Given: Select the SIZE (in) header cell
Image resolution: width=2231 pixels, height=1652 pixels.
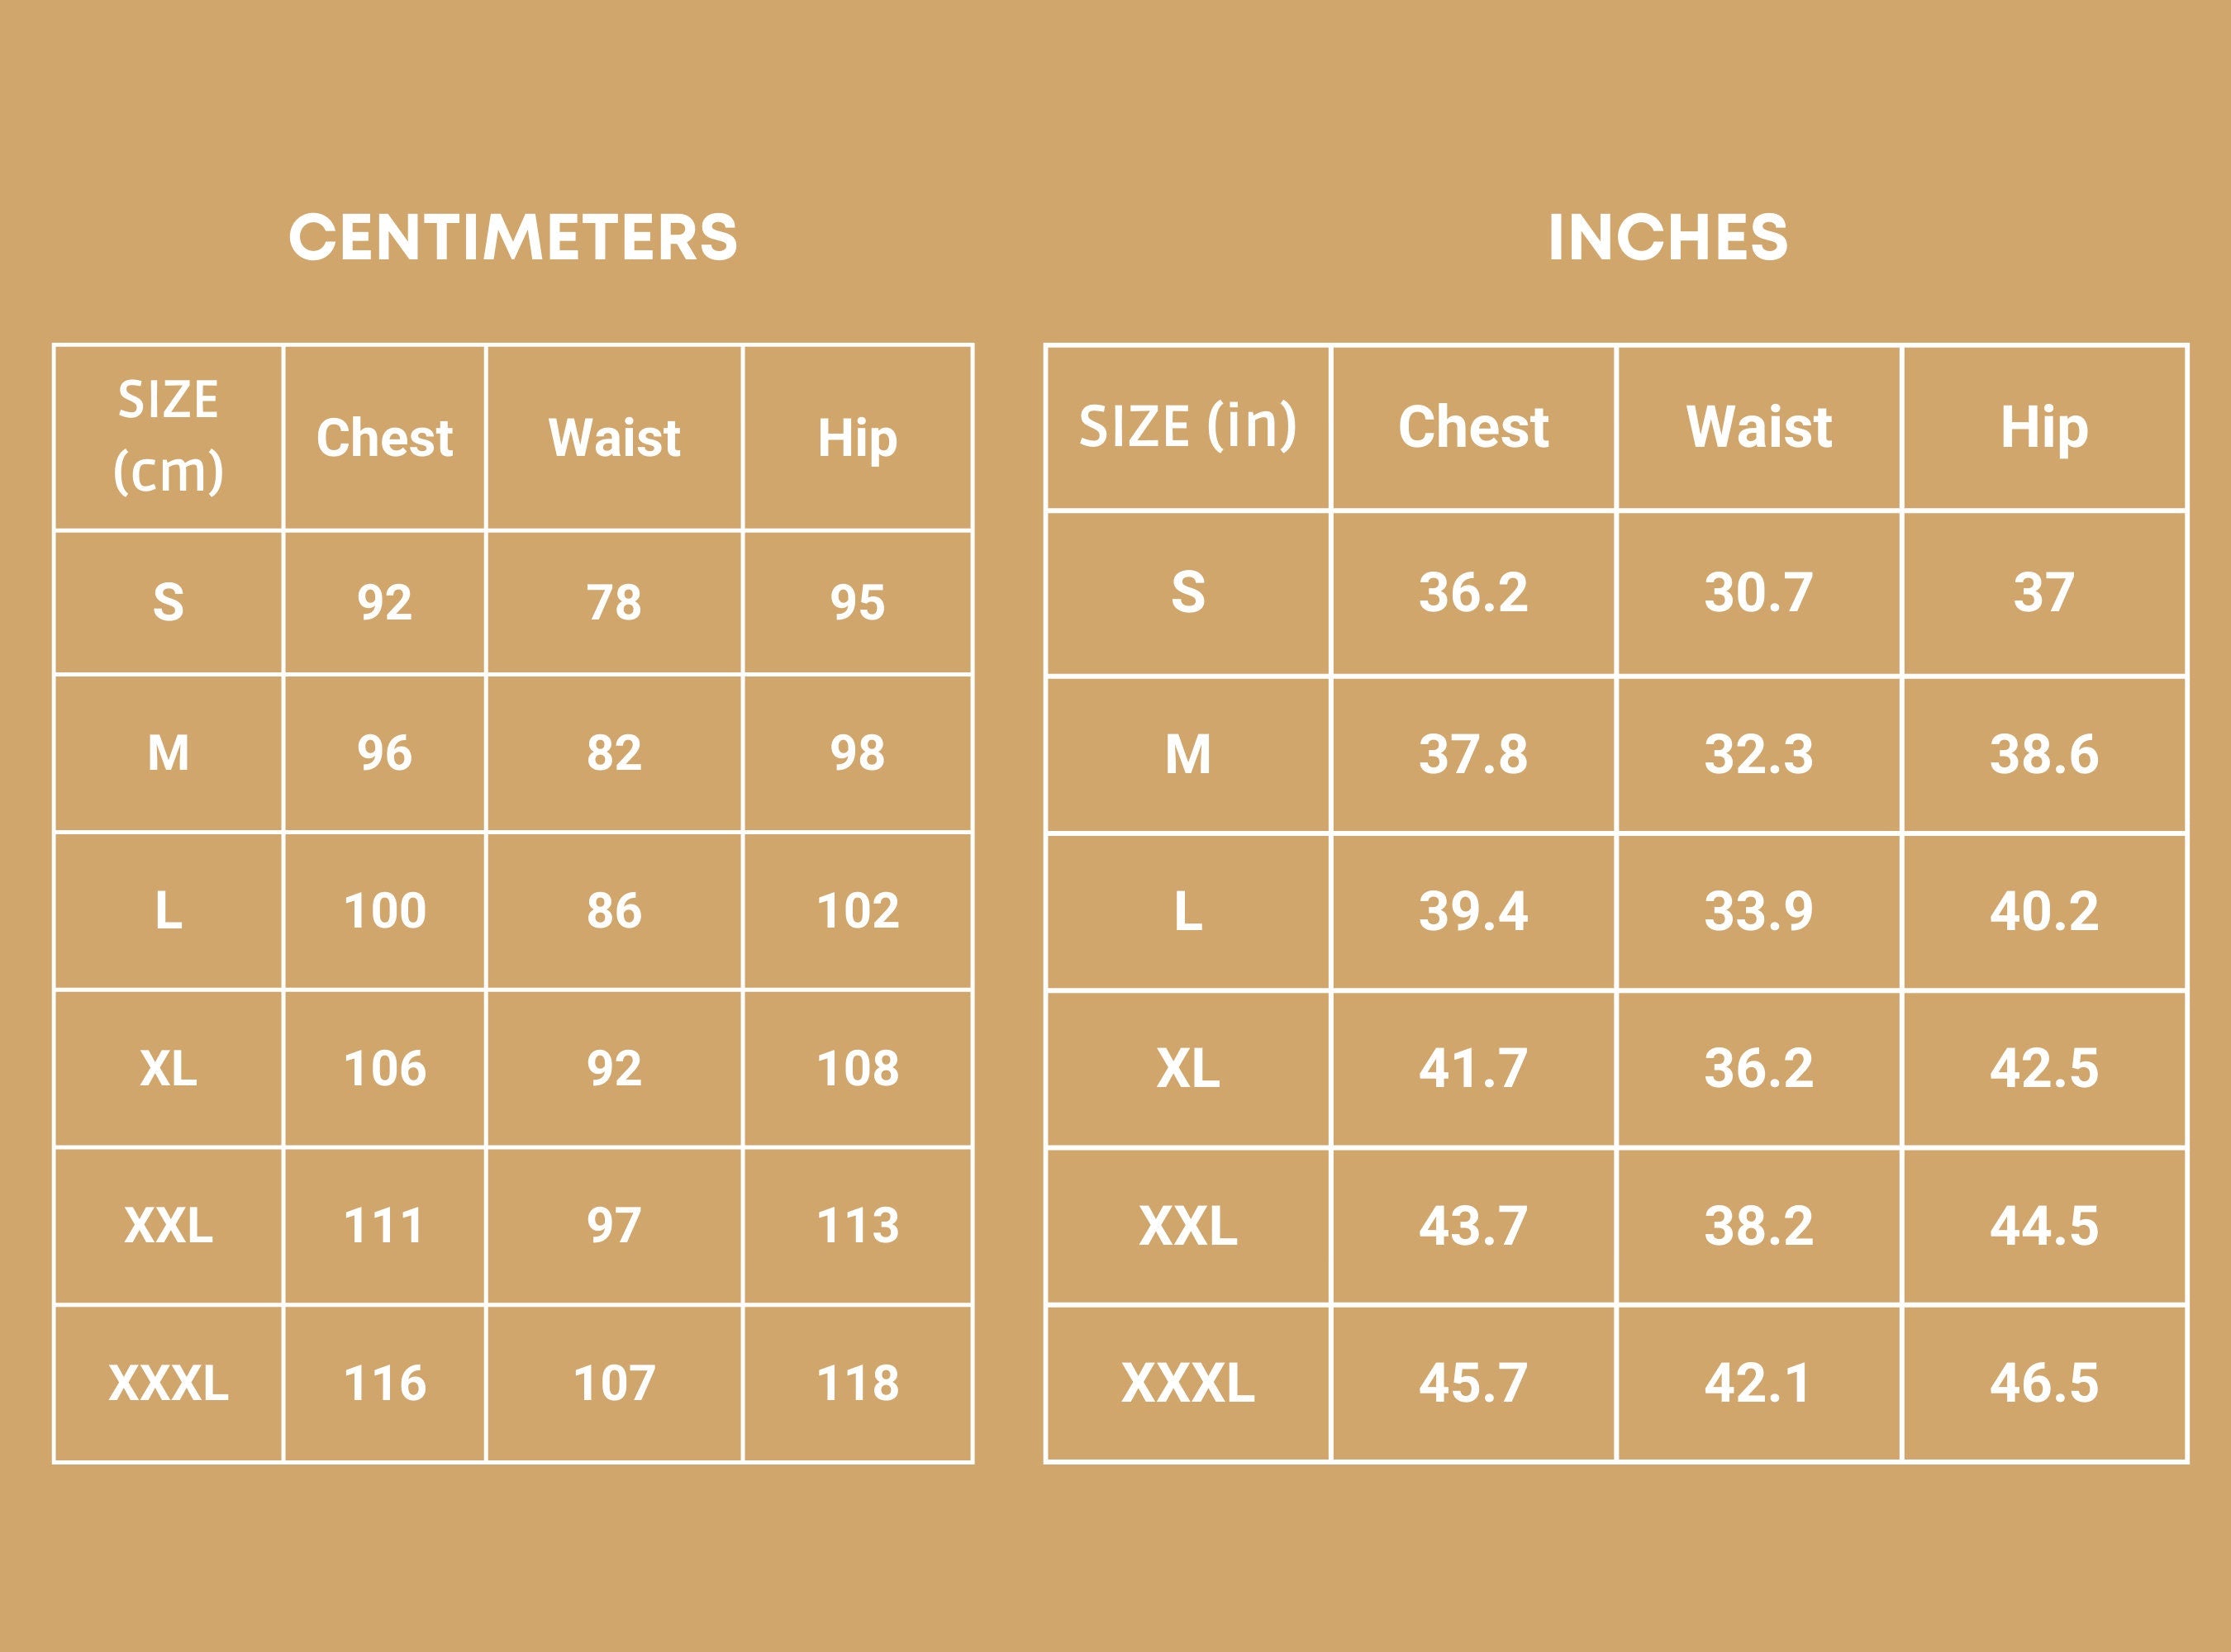Looking at the screenshot, I should tap(1187, 427).
